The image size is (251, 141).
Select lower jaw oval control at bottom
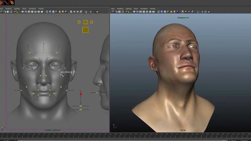click(81, 110)
